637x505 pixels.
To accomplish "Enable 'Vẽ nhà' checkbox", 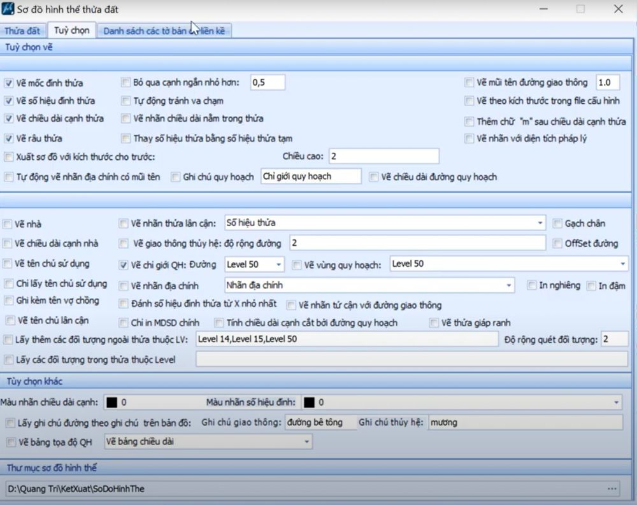I will tap(8, 224).
